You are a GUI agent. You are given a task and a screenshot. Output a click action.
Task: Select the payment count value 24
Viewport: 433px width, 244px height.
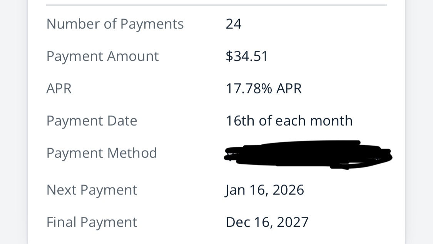pyautogui.click(x=233, y=24)
